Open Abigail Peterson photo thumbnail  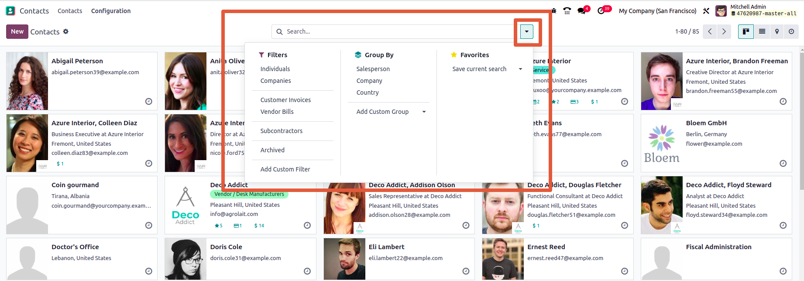27,81
